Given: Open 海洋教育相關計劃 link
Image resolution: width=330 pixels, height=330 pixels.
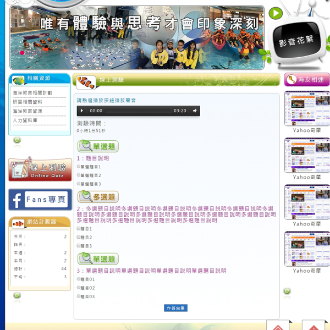Looking at the screenshot, I should (x=32, y=93).
